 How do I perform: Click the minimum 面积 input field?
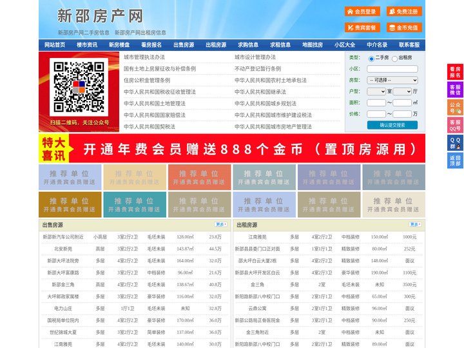click(376, 102)
